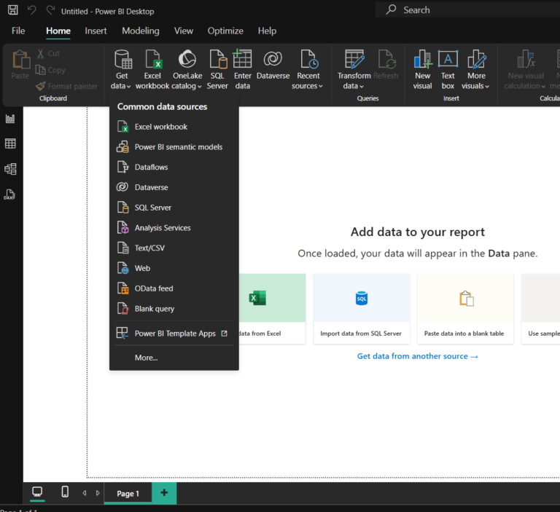Open the Help ribbon tab

tap(267, 31)
